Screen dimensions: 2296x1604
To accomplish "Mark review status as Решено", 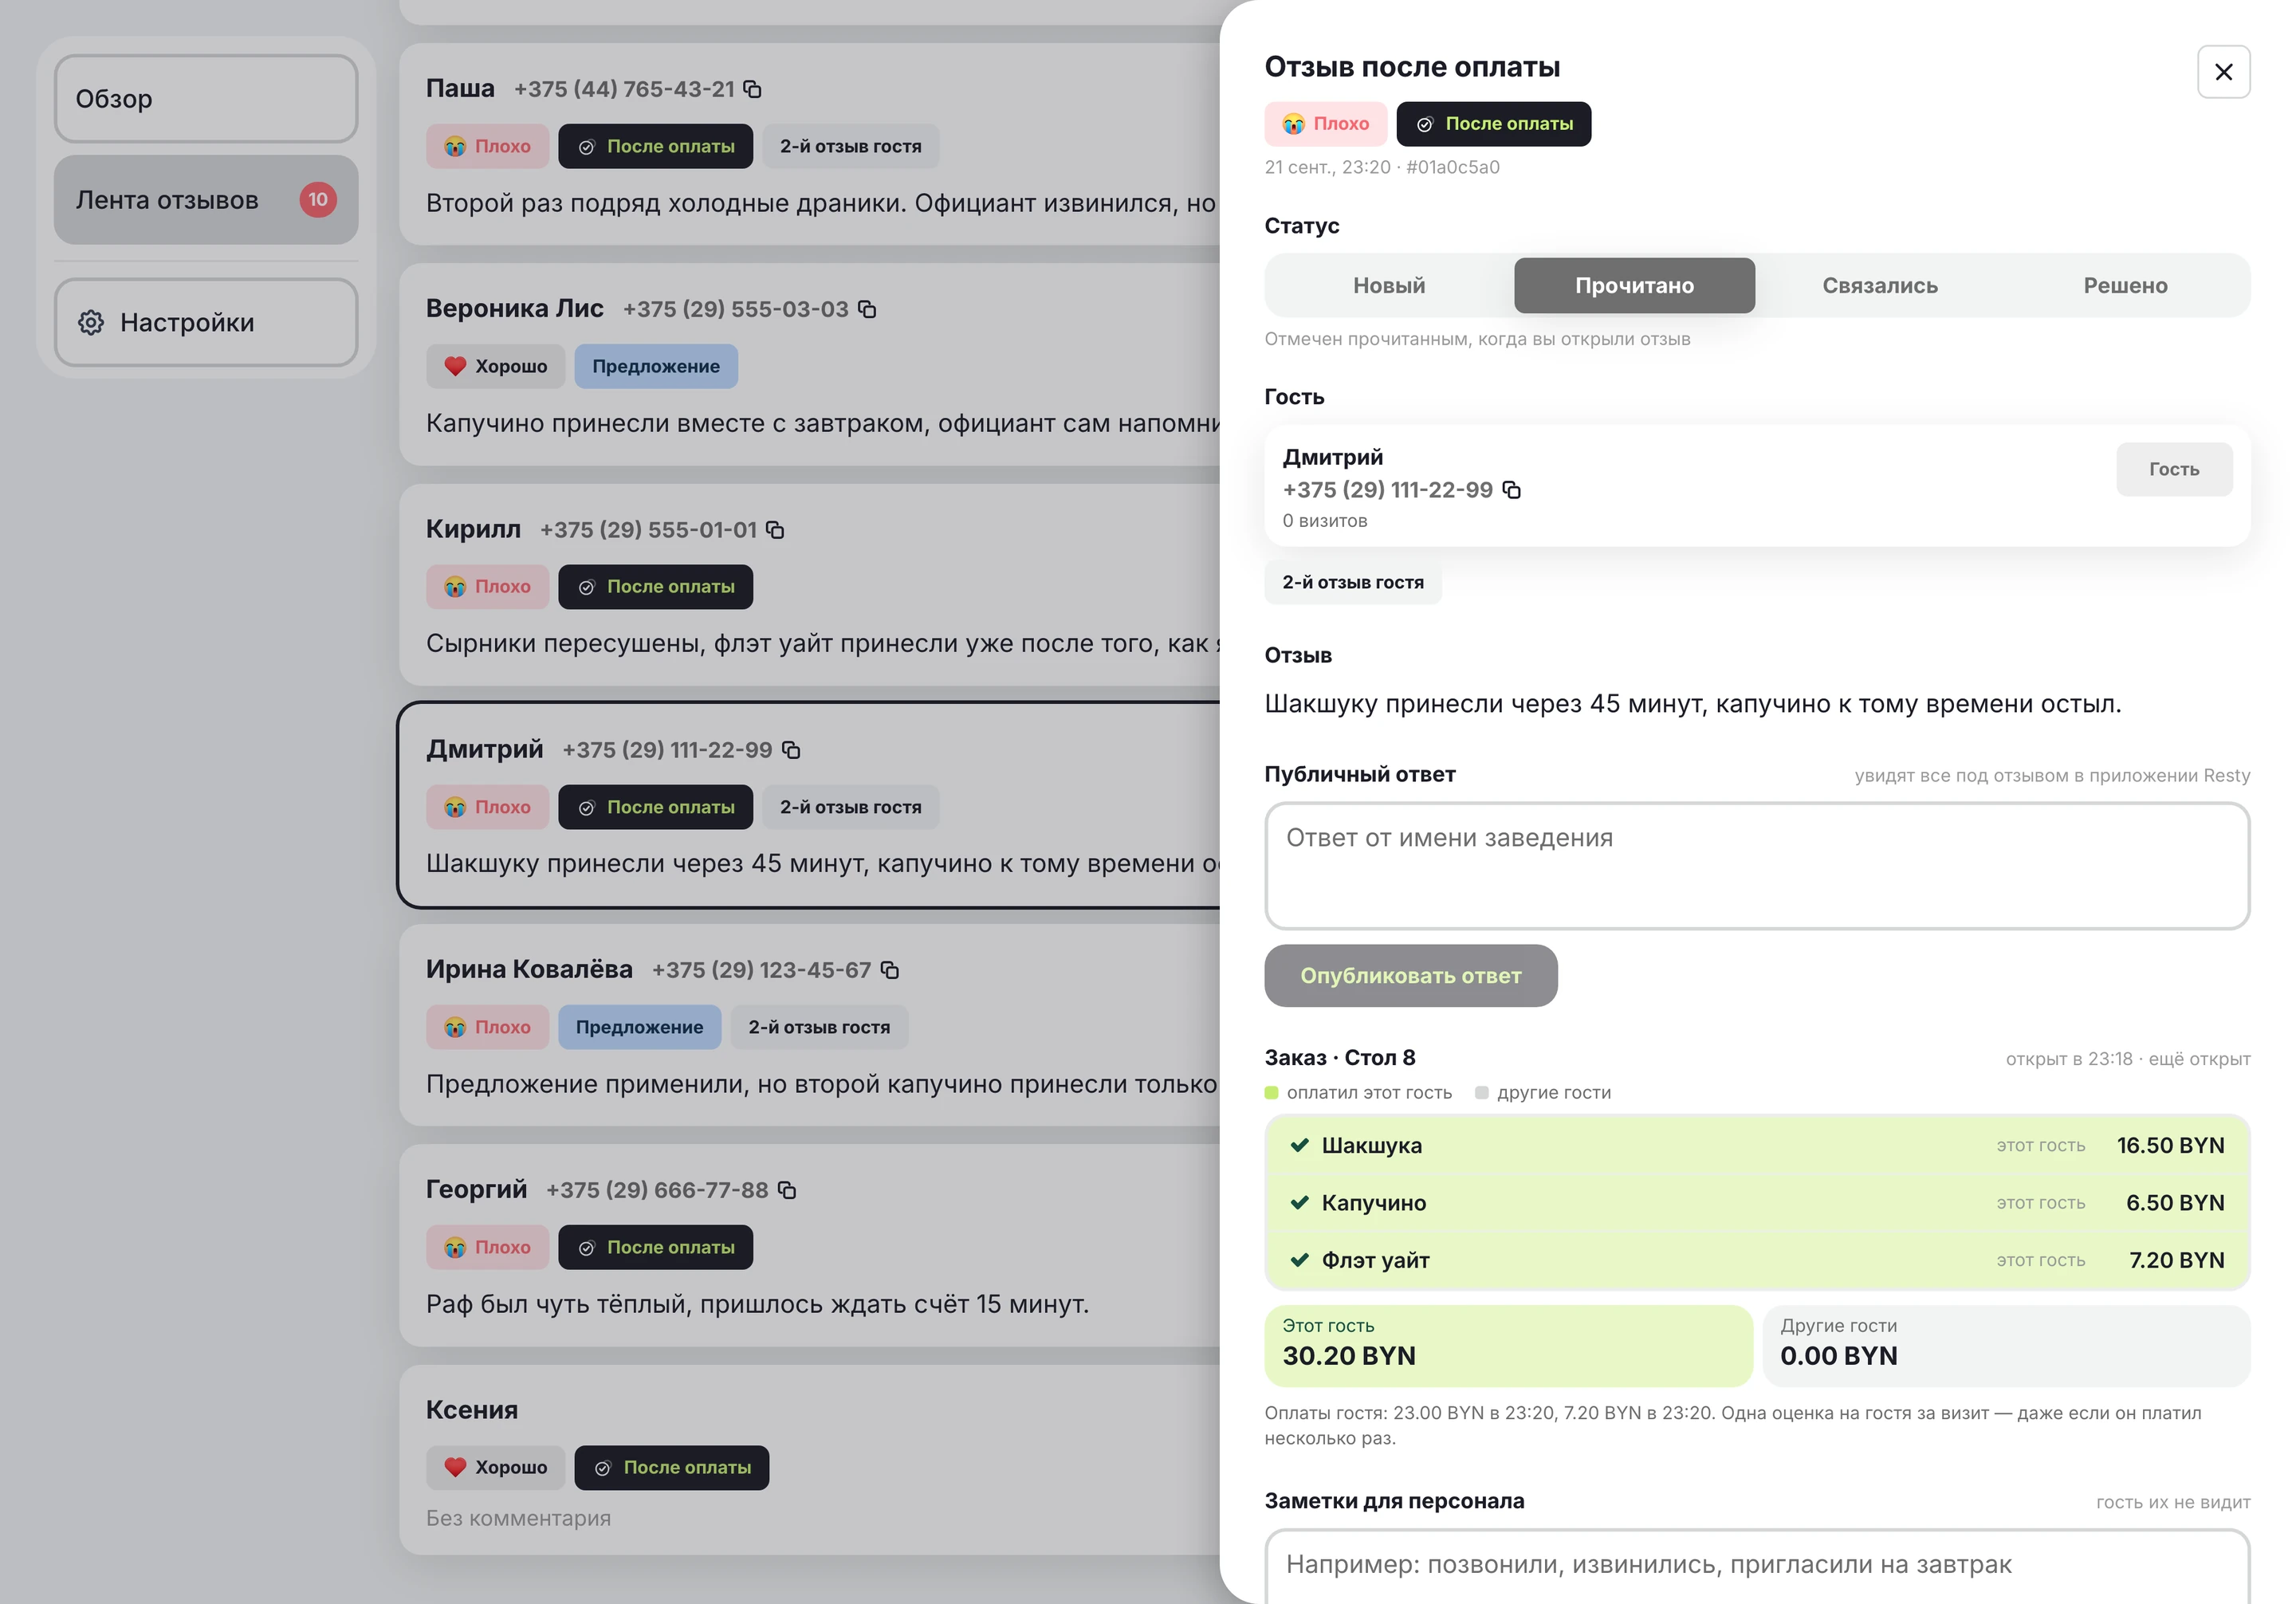I will point(2125,285).
